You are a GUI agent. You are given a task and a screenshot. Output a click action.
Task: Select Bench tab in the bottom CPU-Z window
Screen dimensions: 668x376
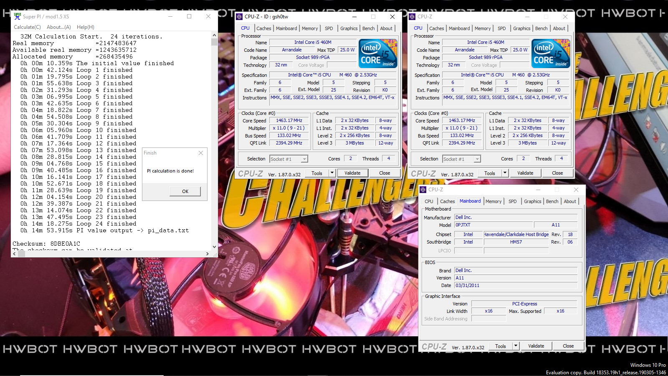pos(552,201)
